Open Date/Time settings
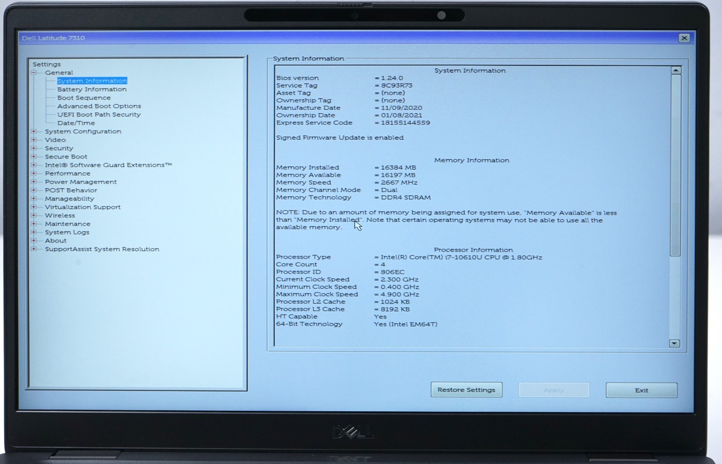722x464 pixels. [x=76, y=123]
